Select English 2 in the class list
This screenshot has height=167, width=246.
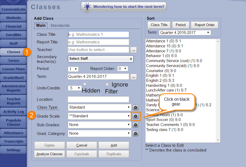(x=157, y=80)
